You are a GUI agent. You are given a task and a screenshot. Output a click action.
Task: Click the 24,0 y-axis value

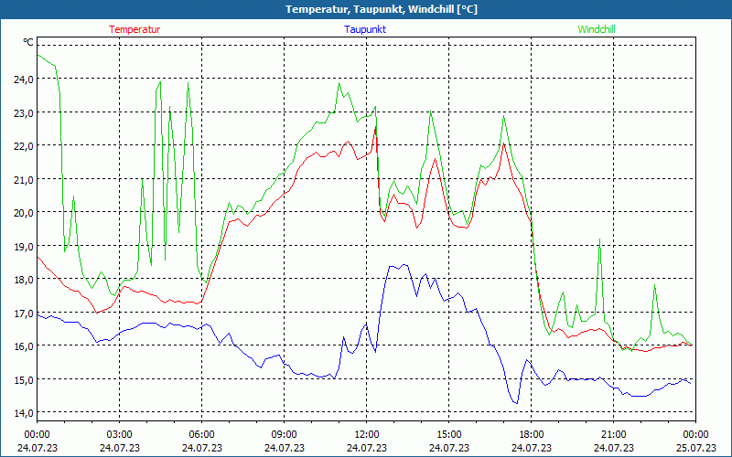[x=24, y=80]
